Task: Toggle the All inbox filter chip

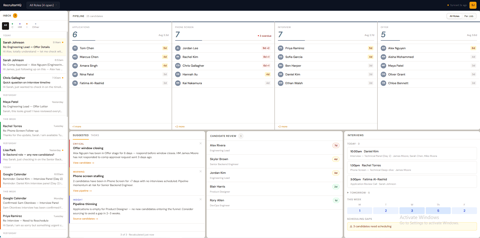Action: tap(5, 26)
